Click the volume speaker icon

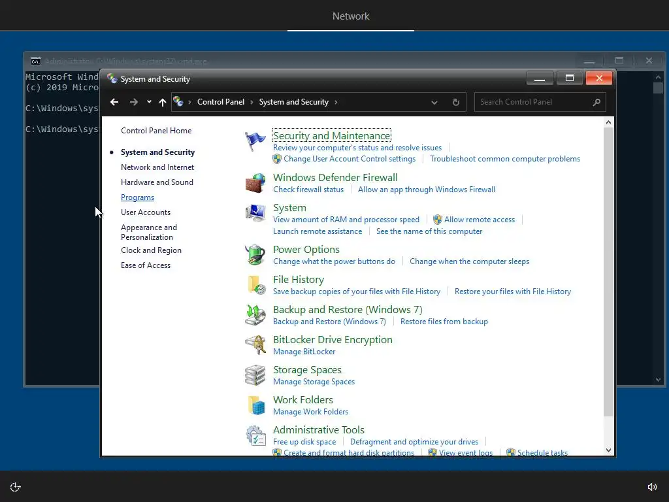pyautogui.click(x=652, y=487)
